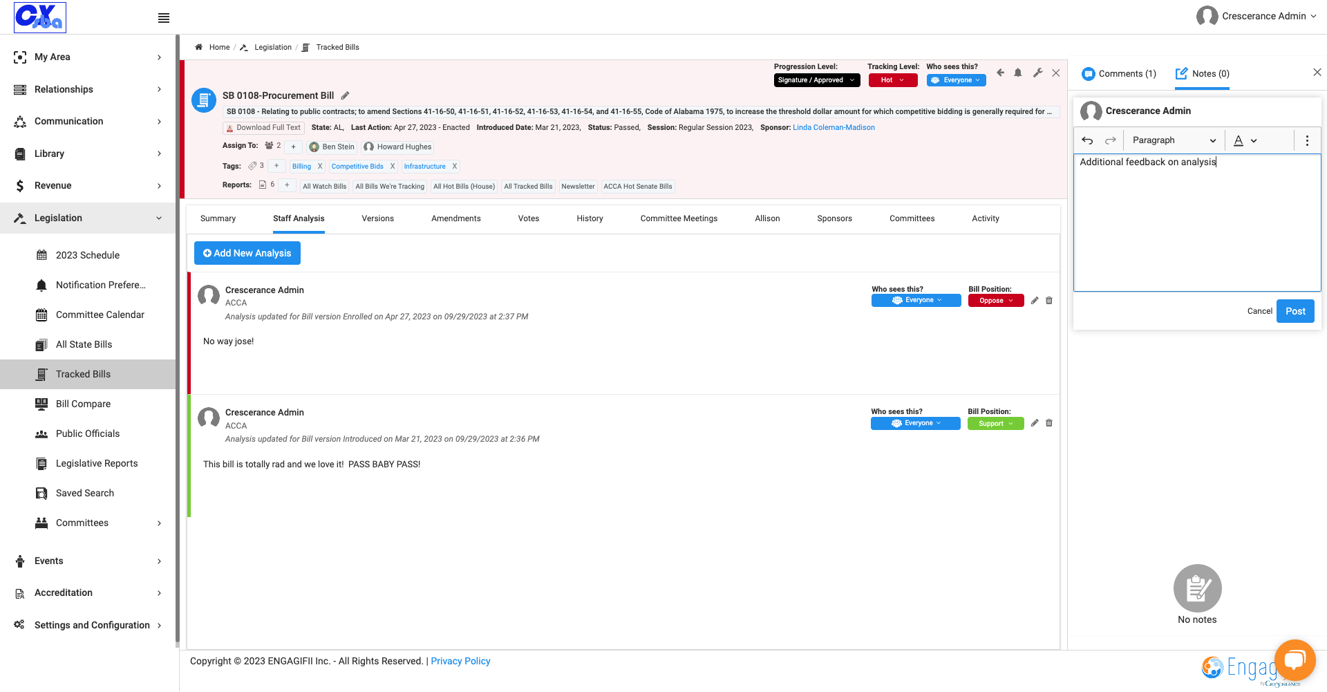Image resolution: width=1327 pixels, height=692 pixels.
Task: Post the note
Action: click(1295, 311)
